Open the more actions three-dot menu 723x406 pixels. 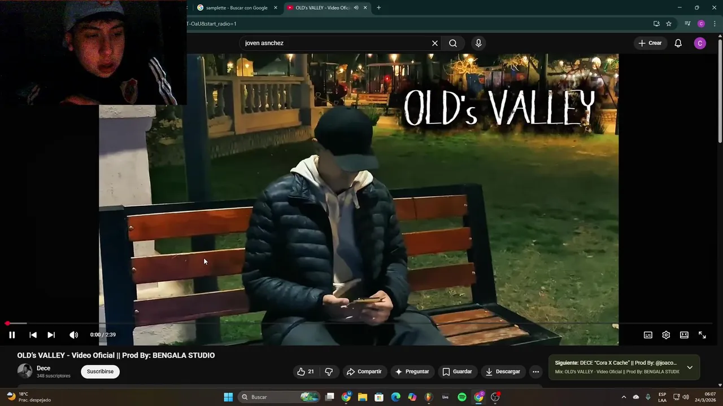coord(535,372)
